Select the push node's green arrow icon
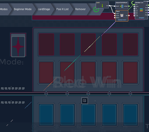Screen dimensions: 149x132 coord(102,6)
